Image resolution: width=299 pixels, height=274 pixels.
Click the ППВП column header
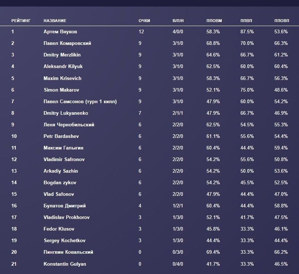(246, 21)
